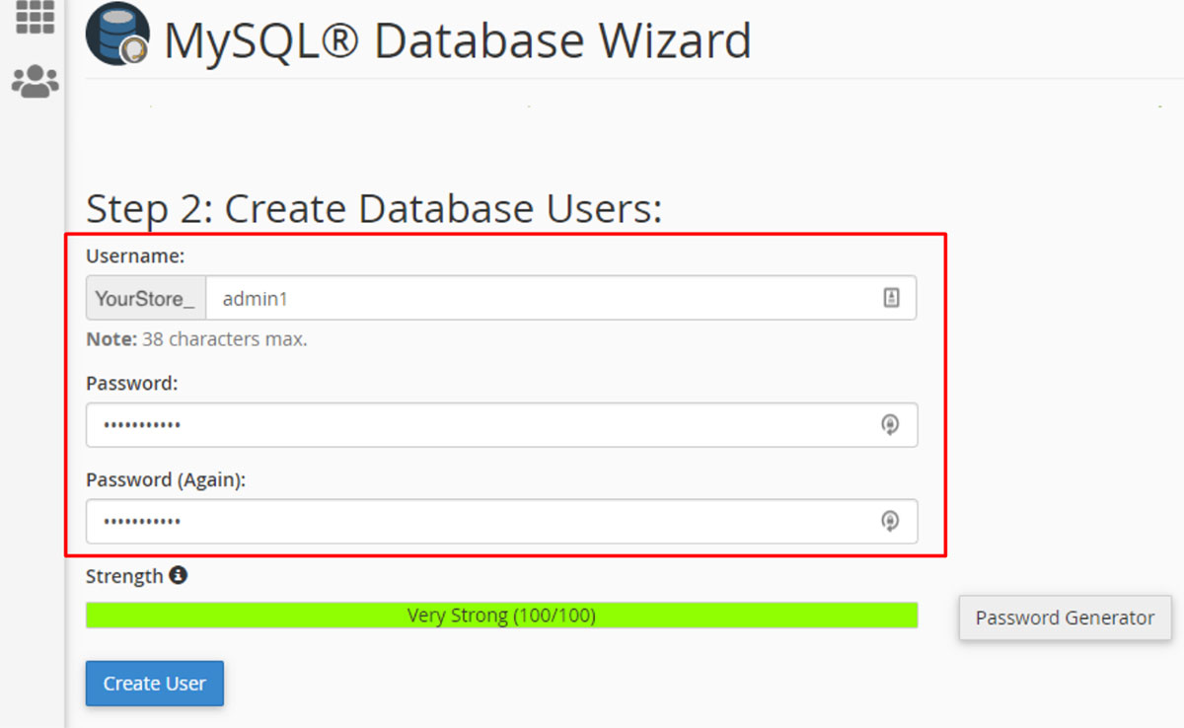Click the Note: 38 characters max text
The height and width of the screenshot is (728, 1184).
(x=196, y=339)
